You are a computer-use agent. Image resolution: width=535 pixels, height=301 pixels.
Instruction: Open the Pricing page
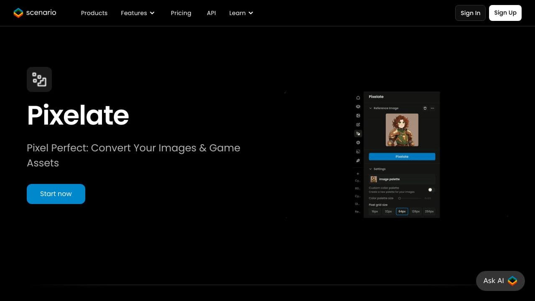point(181,13)
